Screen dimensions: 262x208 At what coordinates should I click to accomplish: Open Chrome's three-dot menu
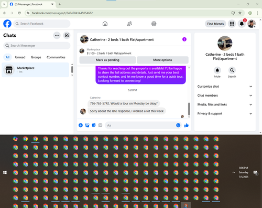click(x=257, y=13)
